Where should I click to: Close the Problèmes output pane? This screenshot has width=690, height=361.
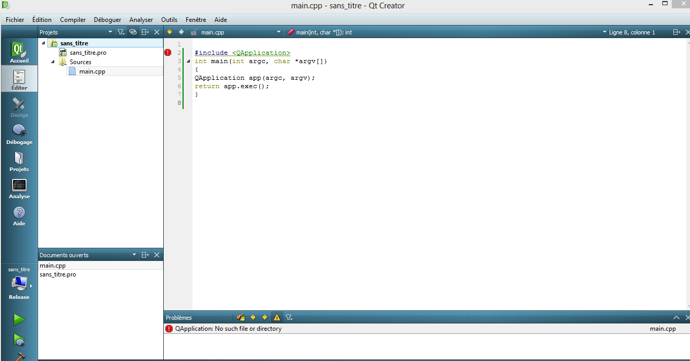[x=686, y=317]
